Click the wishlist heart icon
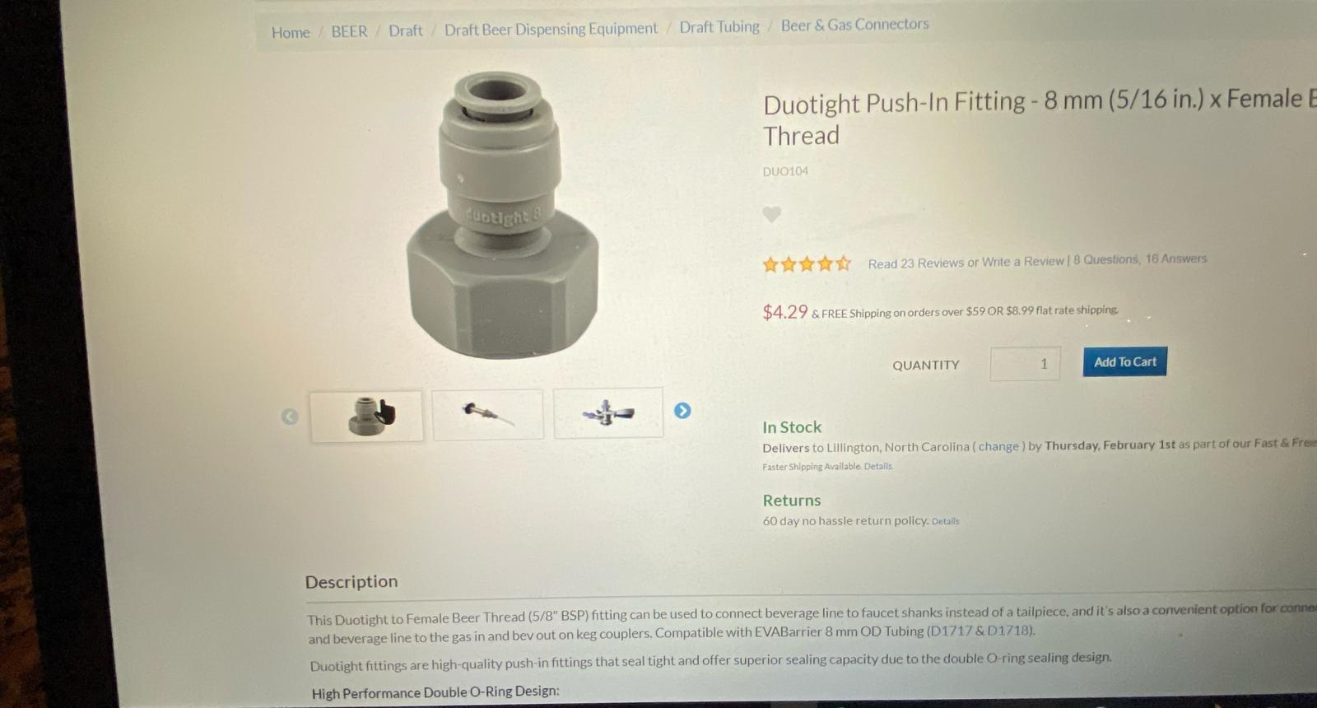The image size is (1317, 708). tap(771, 215)
